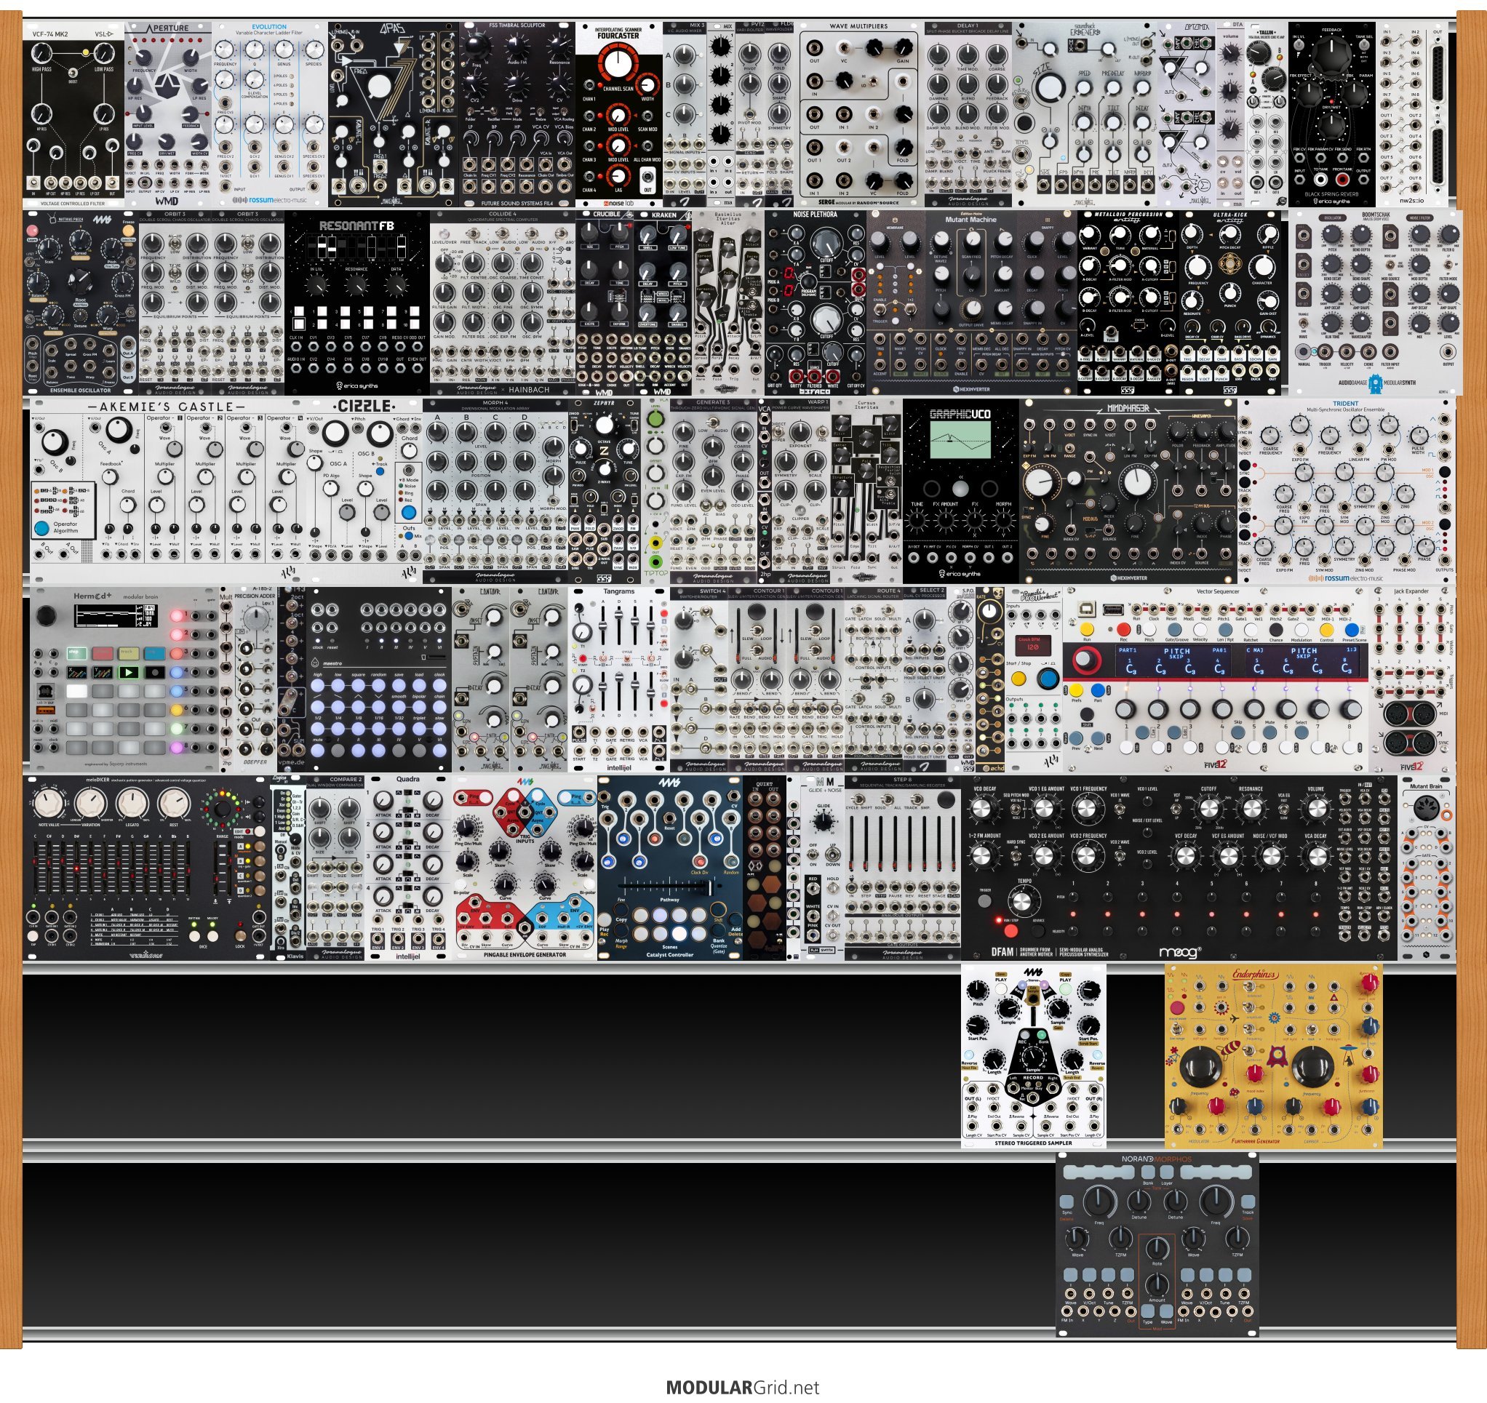Viewport: 1487px width, 1403px height.
Task: Click the Legato knob on meloDICER
Action: click(x=132, y=803)
